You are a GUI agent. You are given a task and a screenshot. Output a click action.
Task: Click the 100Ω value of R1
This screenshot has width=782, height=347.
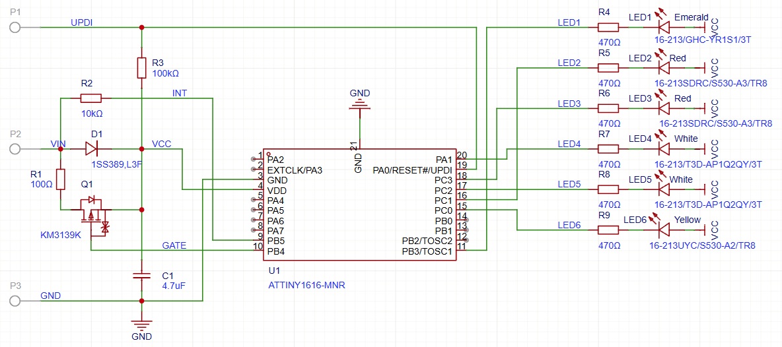pyautogui.click(x=42, y=184)
